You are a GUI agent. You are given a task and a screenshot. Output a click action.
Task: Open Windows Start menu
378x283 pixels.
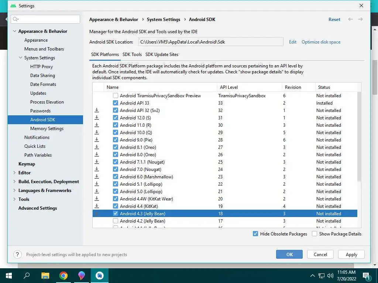(x=9, y=276)
